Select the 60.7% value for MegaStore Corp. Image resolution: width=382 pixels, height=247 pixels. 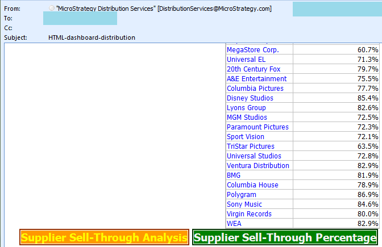(368, 50)
